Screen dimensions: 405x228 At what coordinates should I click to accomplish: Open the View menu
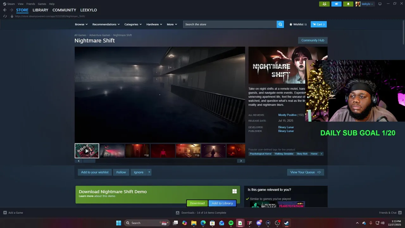point(21,4)
